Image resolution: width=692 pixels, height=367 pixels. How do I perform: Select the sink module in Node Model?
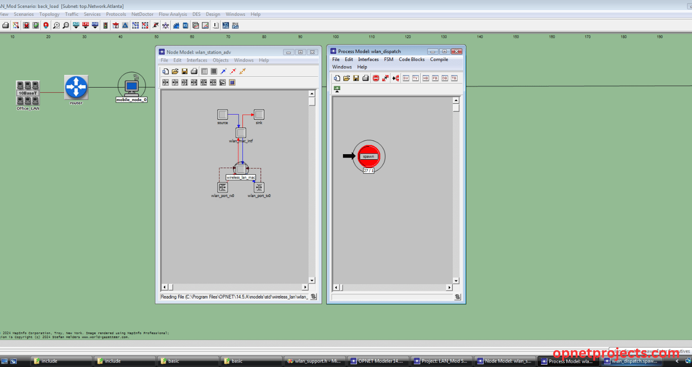tap(259, 115)
